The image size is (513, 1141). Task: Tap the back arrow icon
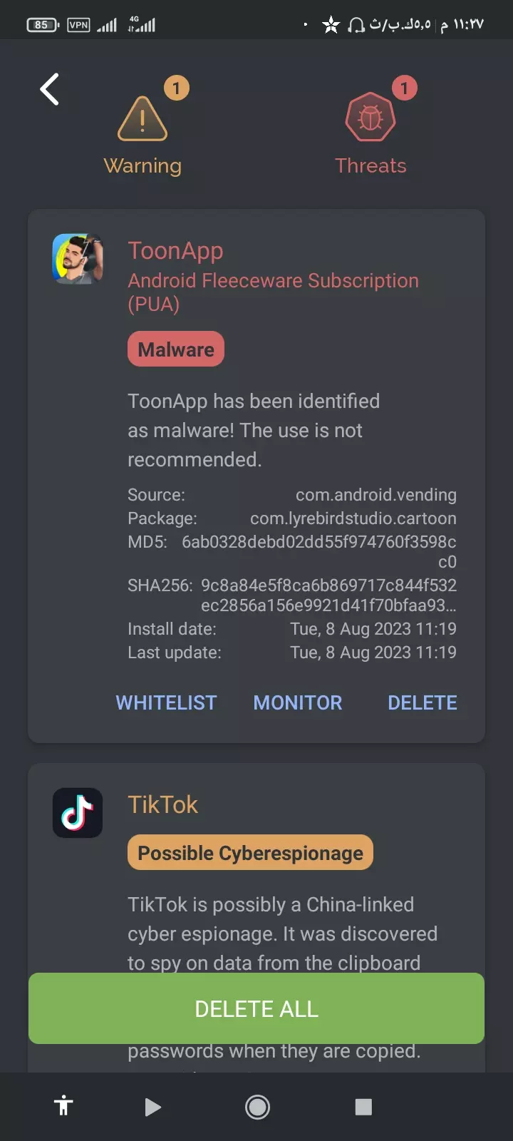[x=50, y=90]
